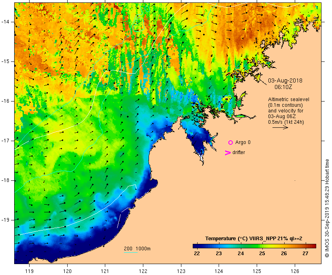This screenshot has height=275, width=332.
Task: Click the '(0.1m contours)' text
Action: coord(285,105)
